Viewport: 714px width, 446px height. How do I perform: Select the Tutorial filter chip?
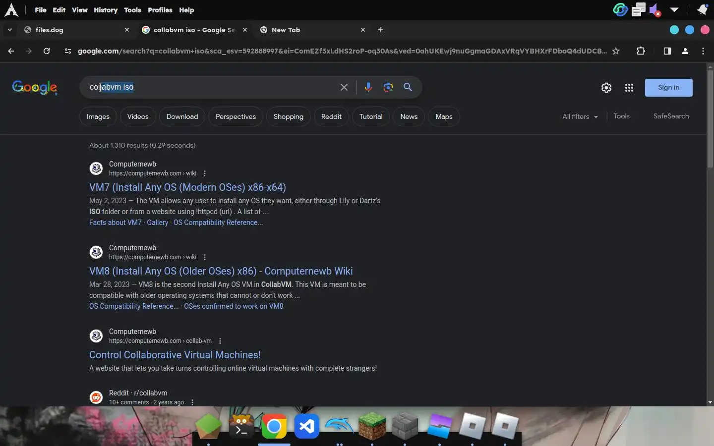tap(371, 116)
